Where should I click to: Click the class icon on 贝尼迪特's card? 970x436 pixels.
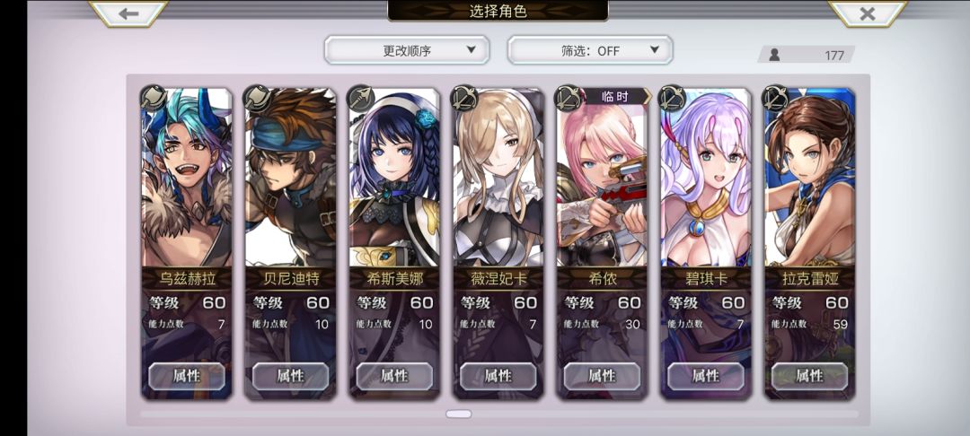coord(257,98)
